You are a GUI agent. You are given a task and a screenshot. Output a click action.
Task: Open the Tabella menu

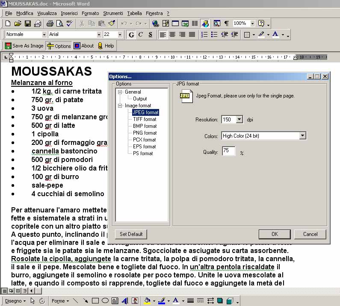135,13
